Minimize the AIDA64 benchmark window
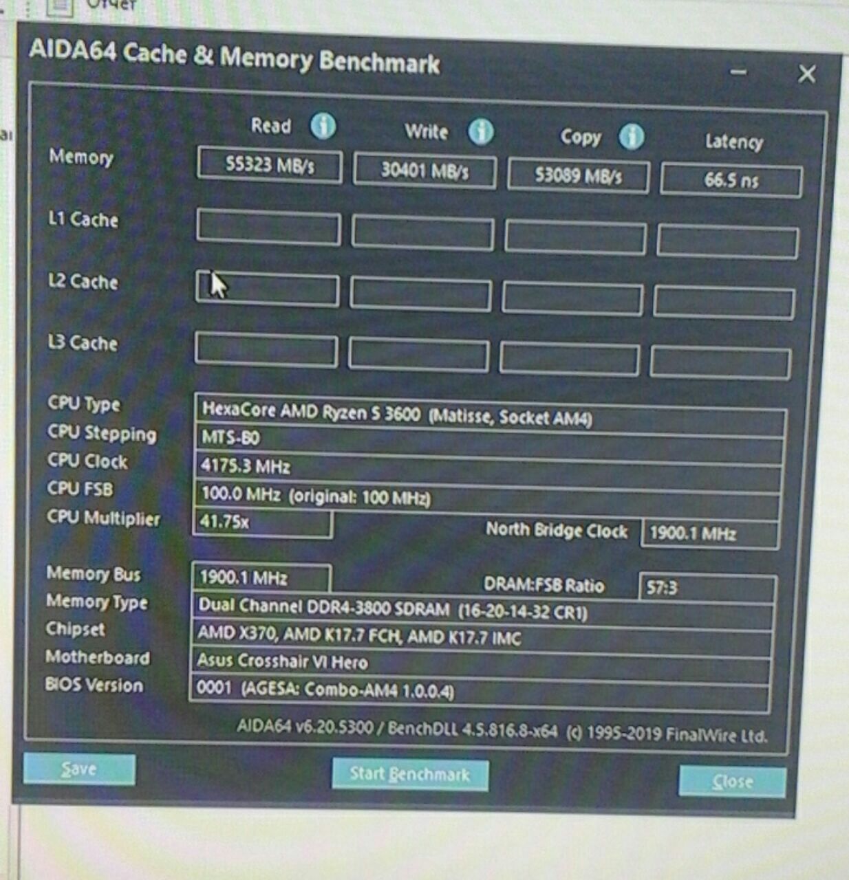849x880 pixels. (x=738, y=71)
